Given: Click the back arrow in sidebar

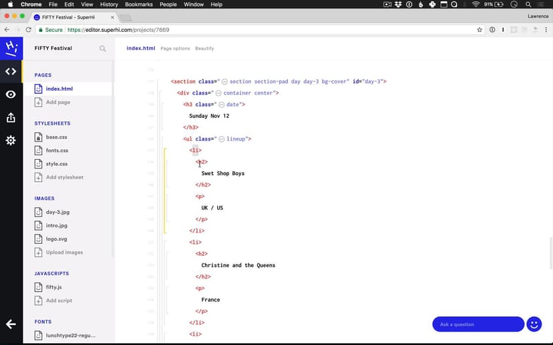Looking at the screenshot, I should (11, 324).
